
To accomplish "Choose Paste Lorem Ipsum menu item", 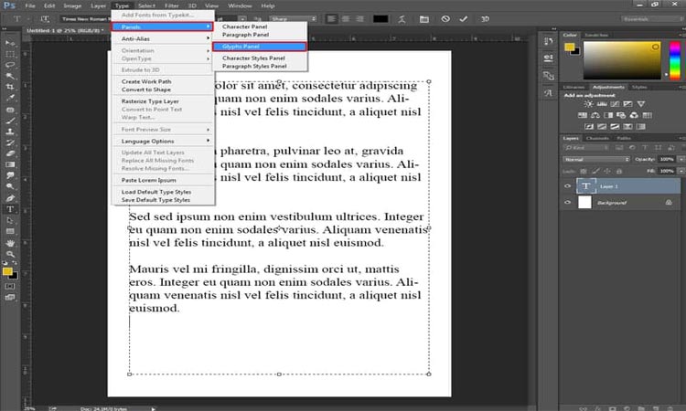I will [x=149, y=180].
